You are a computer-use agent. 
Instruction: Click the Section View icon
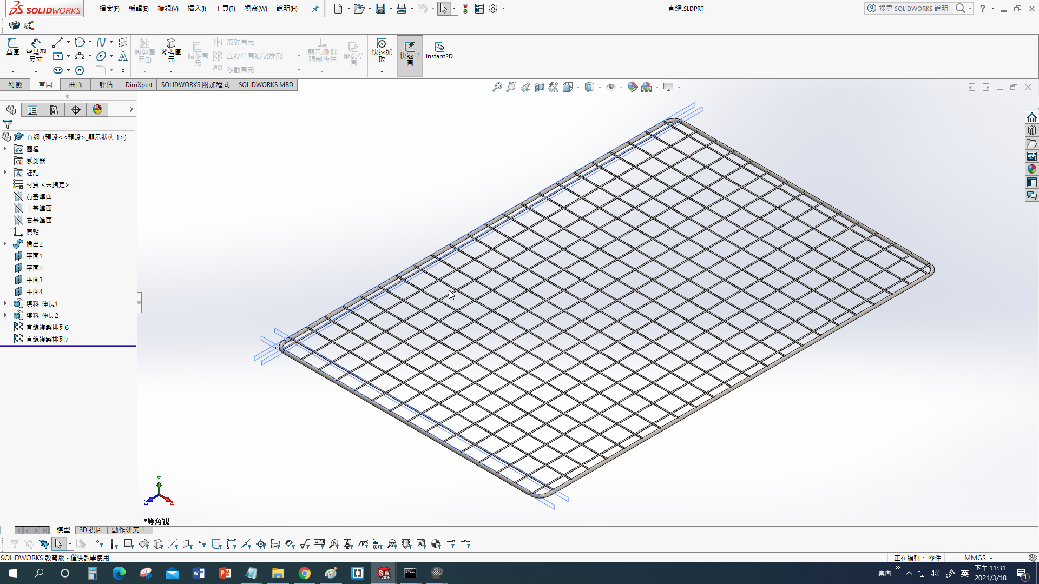point(540,87)
